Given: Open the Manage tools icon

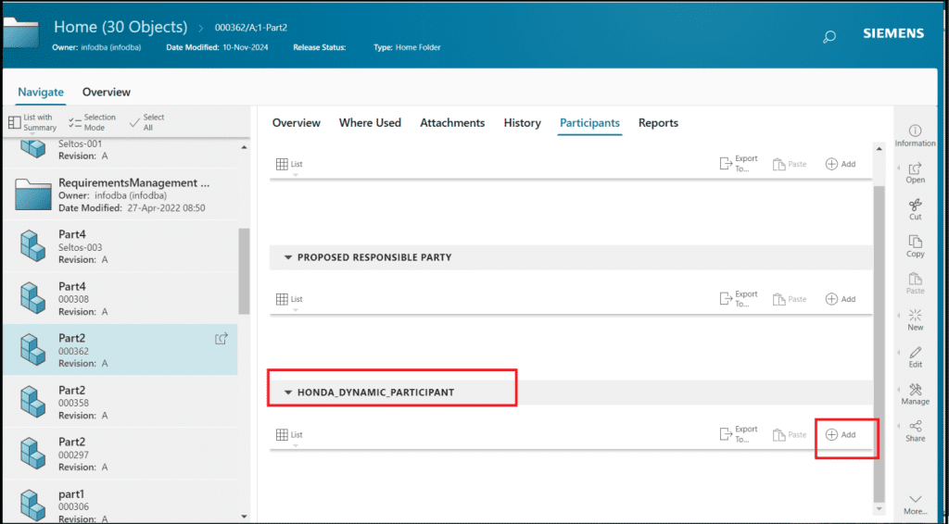Looking at the screenshot, I should (x=915, y=390).
